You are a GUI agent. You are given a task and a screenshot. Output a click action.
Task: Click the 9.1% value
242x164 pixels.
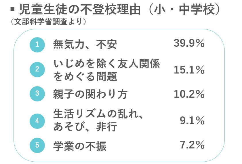192,120
